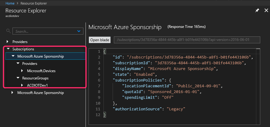
Task: Close the Resource Explorer blade
Action: pyautogui.click(x=266, y=10)
